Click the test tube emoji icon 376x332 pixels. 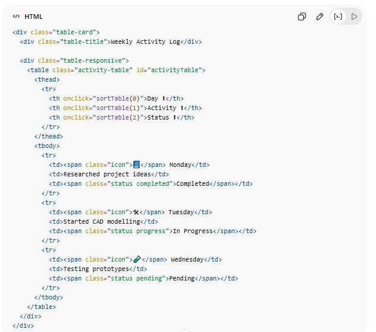[x=137, y=259]
